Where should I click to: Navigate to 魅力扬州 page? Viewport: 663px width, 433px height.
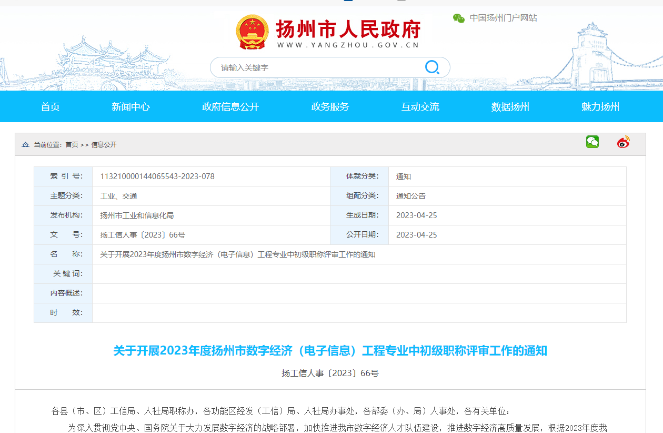(600, 107)
